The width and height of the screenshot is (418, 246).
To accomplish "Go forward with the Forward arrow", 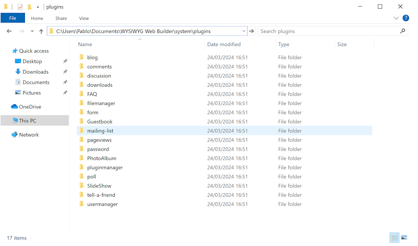I will coord(22,31).
